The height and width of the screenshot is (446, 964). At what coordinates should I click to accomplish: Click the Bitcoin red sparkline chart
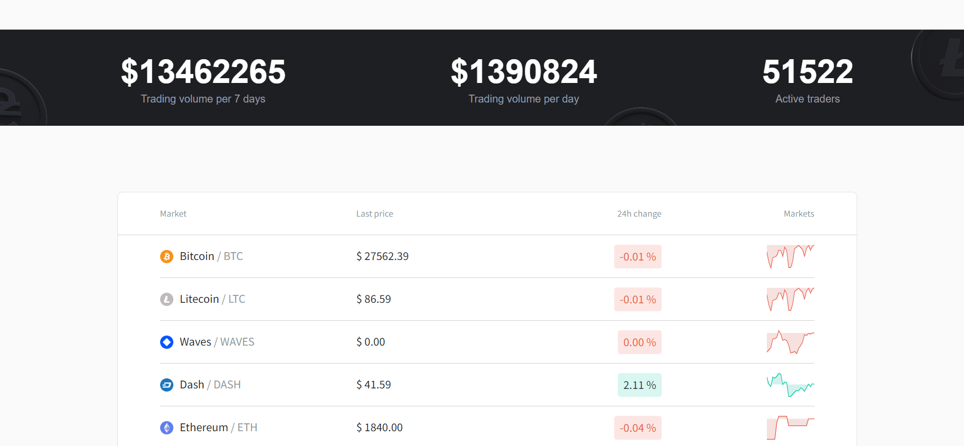click(790, 256)
